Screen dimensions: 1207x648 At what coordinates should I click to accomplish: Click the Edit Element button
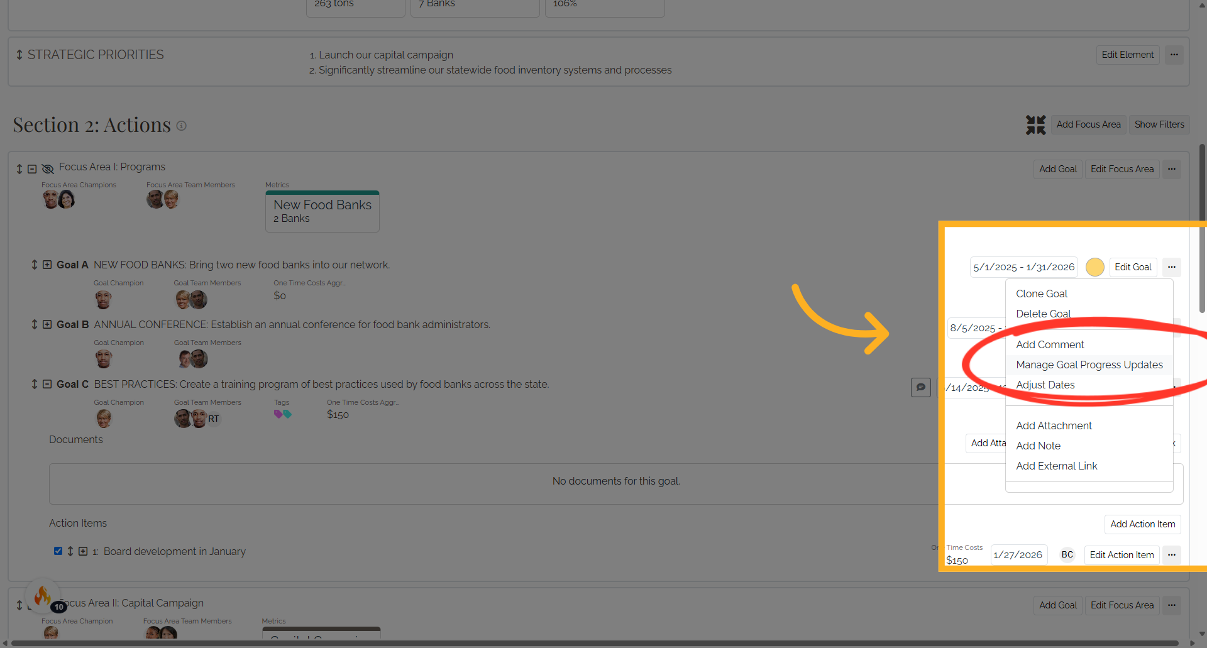1128,55
